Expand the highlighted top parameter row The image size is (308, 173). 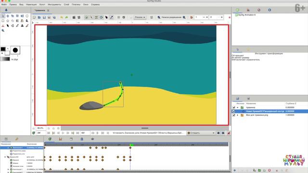click(x=8, y=148)
